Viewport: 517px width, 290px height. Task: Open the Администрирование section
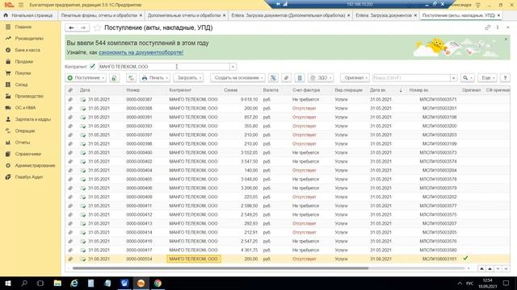pos(35,165)
